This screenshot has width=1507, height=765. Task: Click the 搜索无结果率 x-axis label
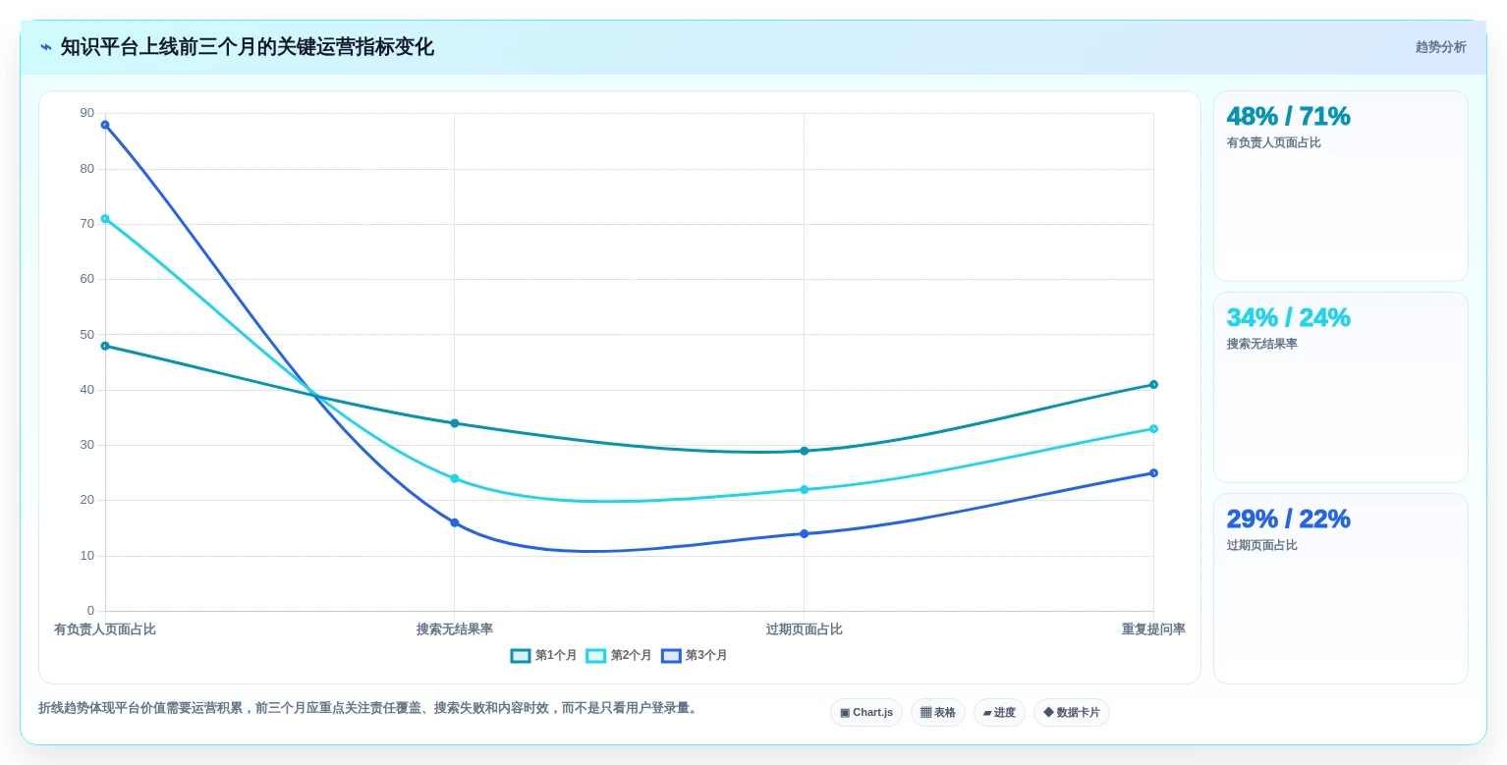click(454, 629)
